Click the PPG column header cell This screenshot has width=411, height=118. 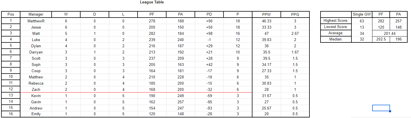[x=295, y=14]
